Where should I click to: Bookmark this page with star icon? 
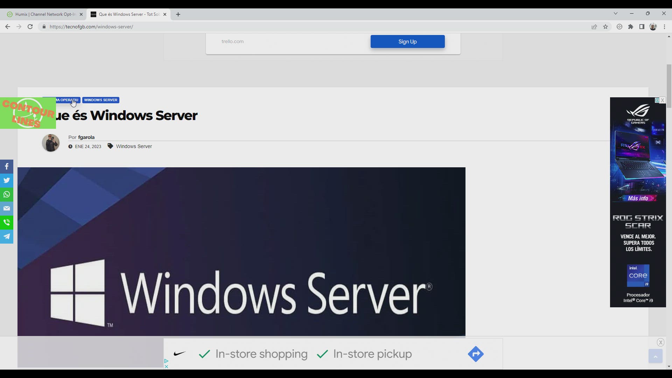[x=605, y=27]
